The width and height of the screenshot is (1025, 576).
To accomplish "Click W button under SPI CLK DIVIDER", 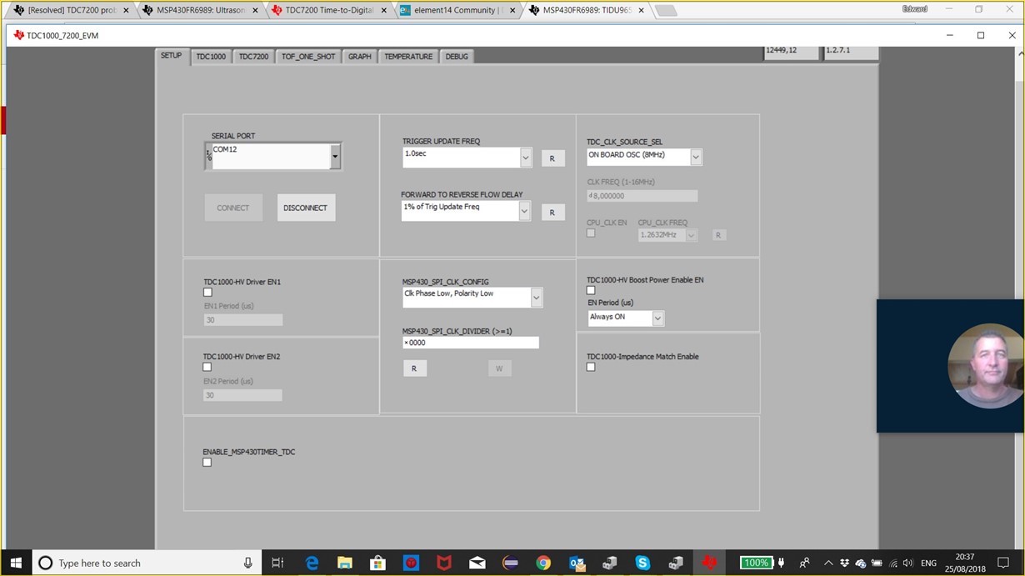I will click(499, 368).
